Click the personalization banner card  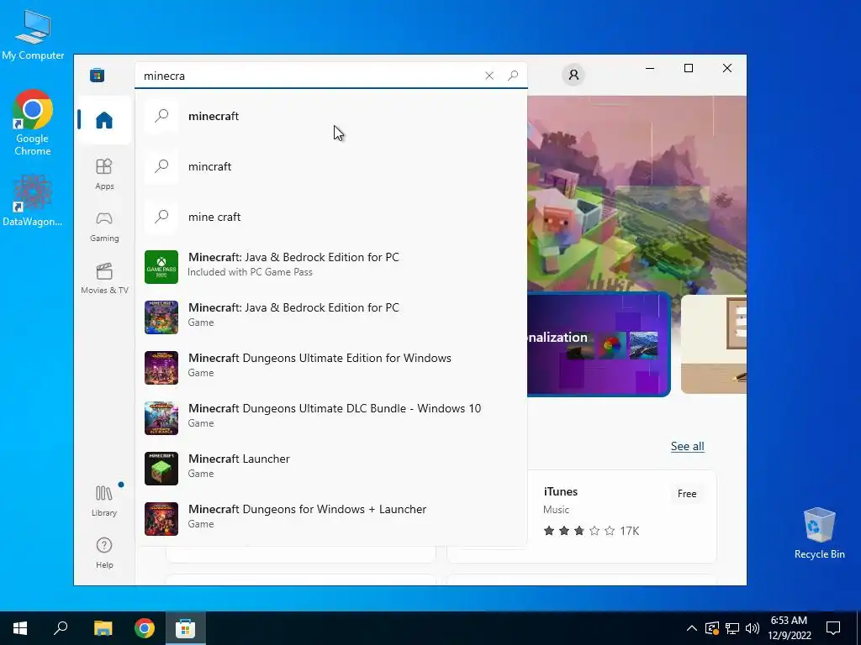point(599,343)
